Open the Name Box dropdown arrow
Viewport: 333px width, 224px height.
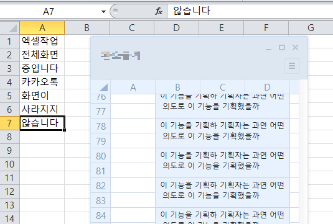click(103, 11)
